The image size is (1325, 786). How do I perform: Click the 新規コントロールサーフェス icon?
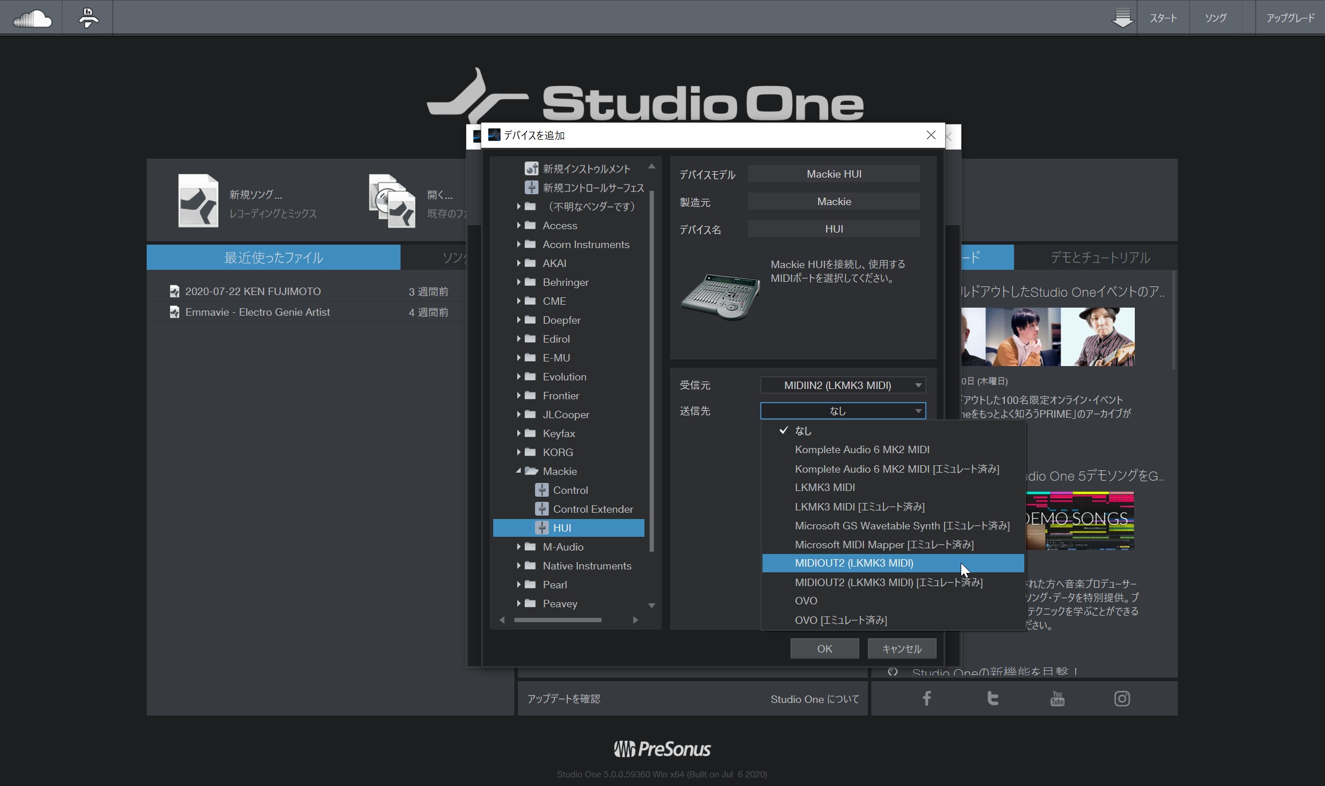532,187
